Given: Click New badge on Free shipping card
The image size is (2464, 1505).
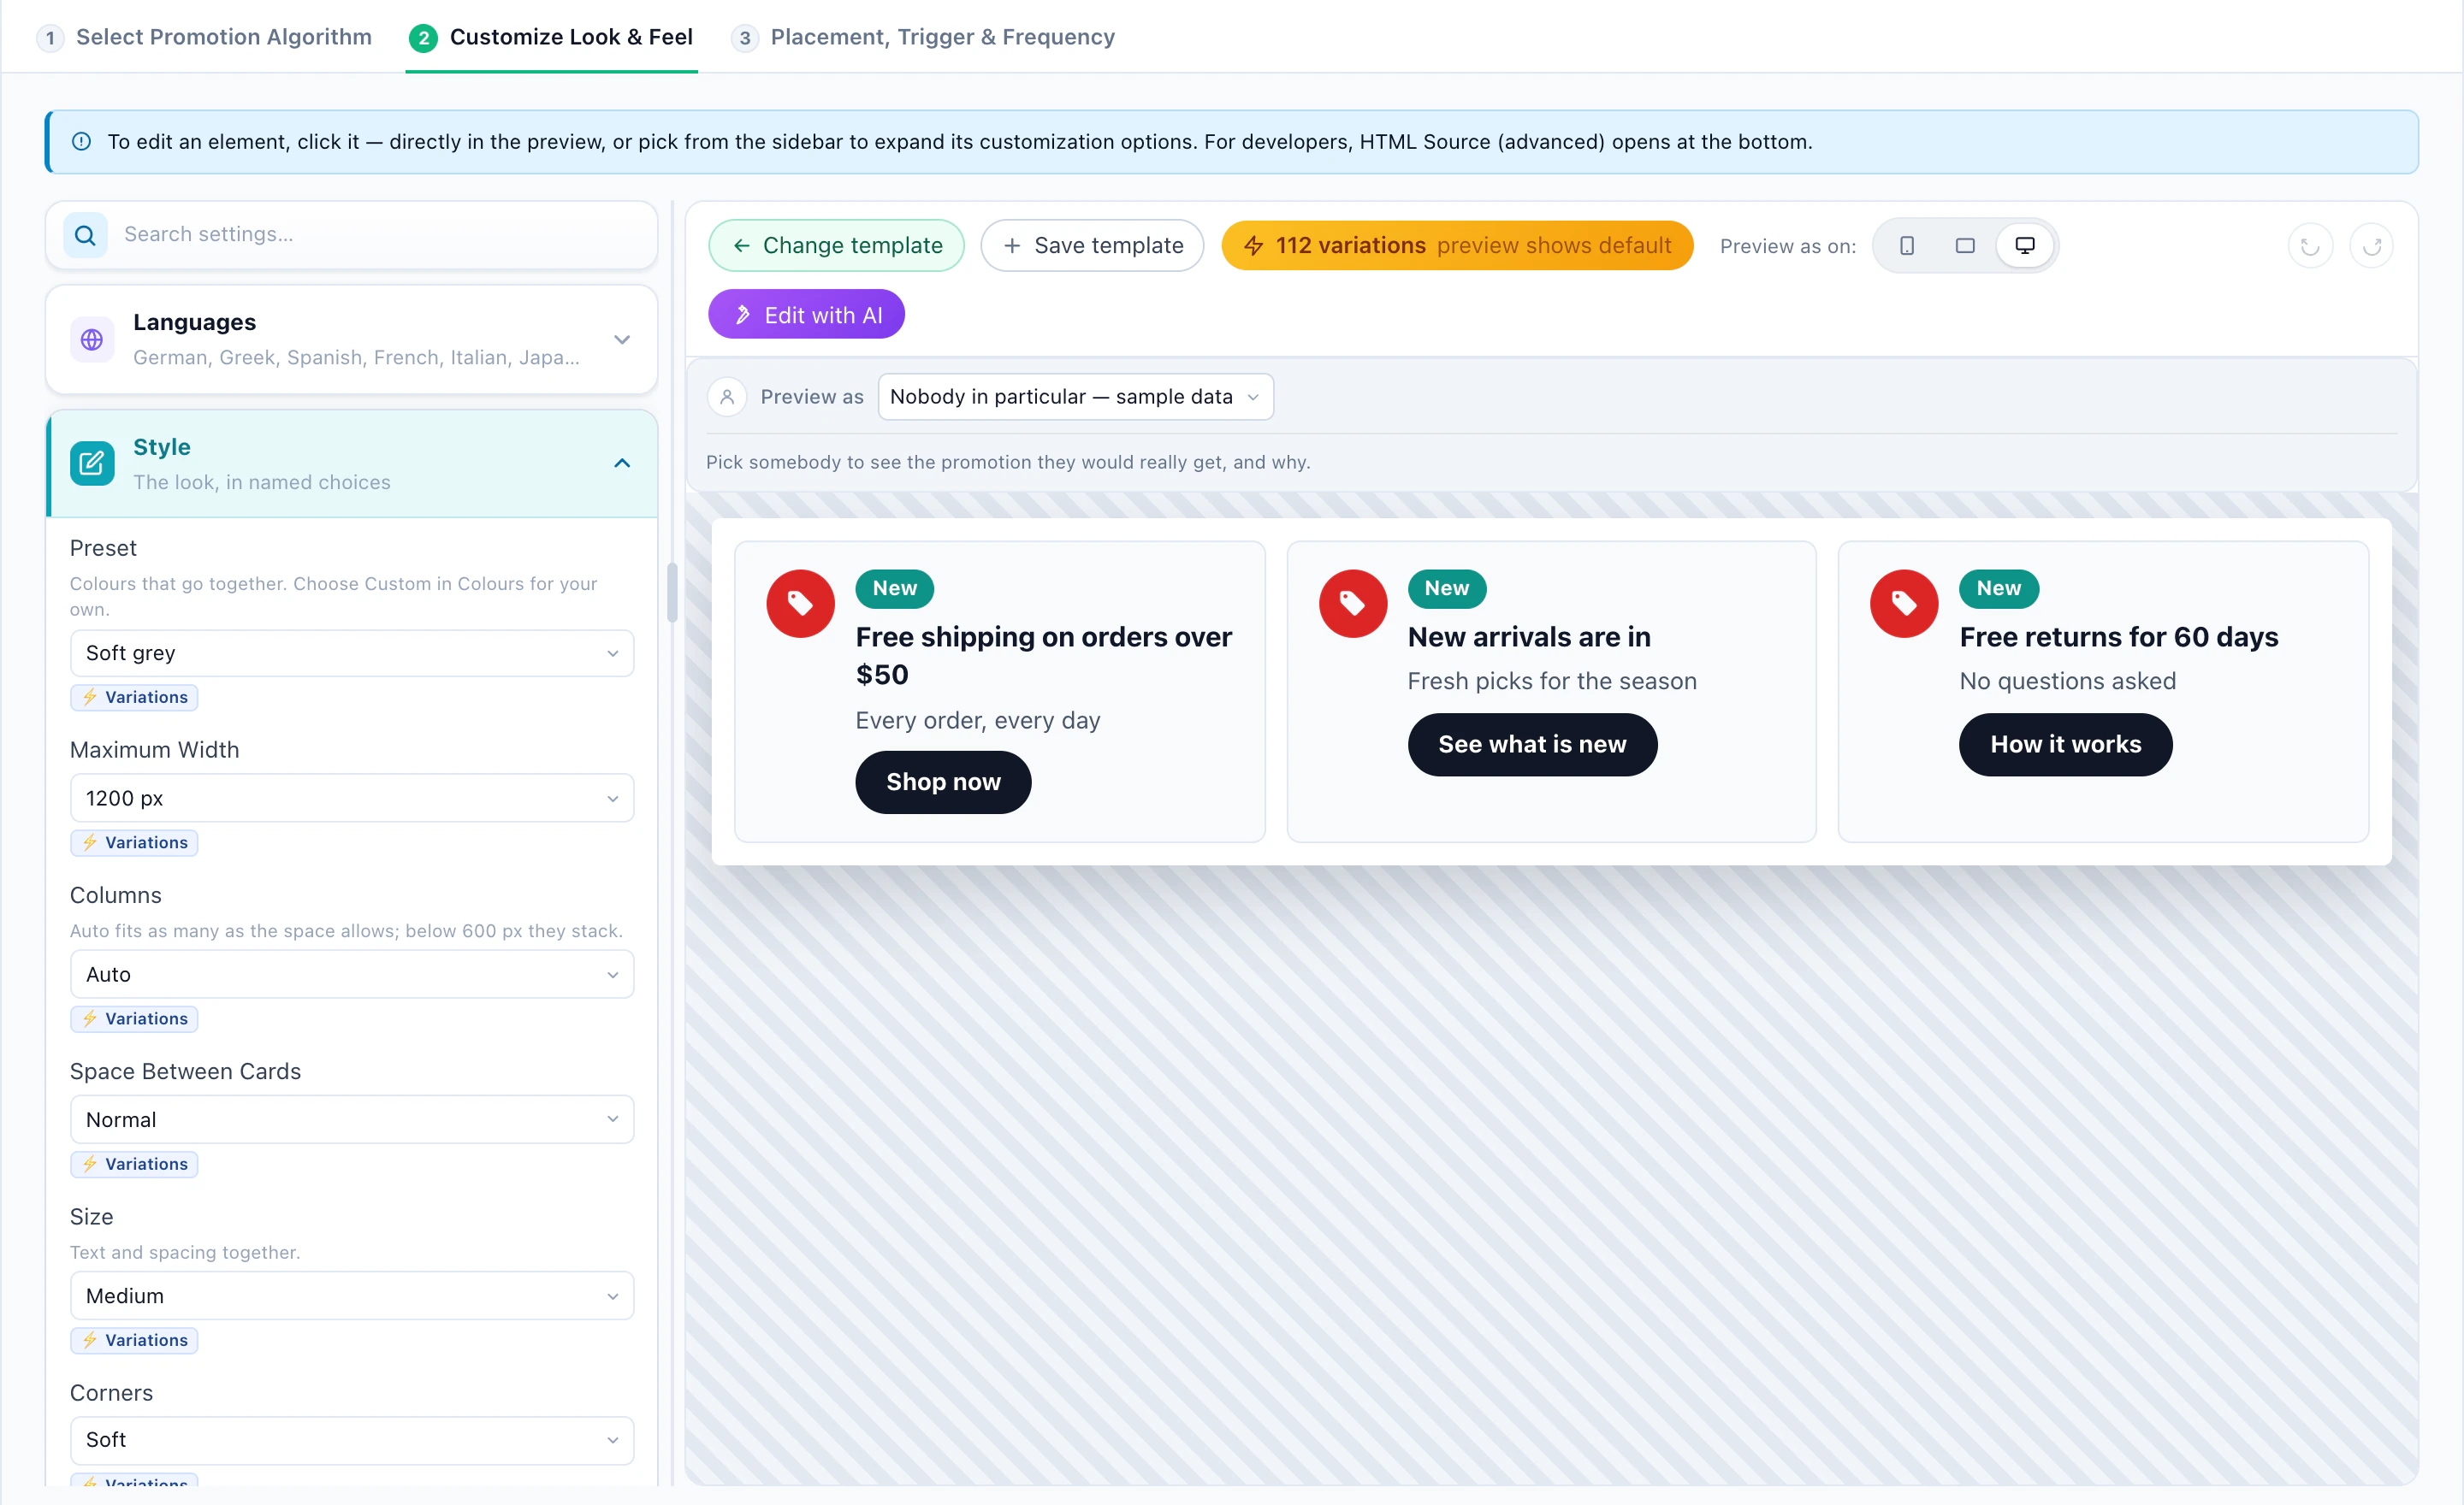Looking at the screenshot, I should [x=894, y=588].
